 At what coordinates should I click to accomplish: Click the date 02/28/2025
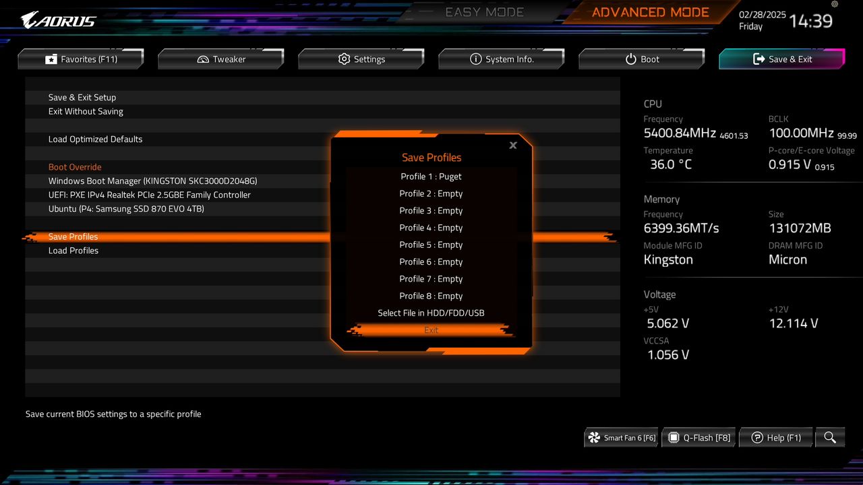point(763,14)
